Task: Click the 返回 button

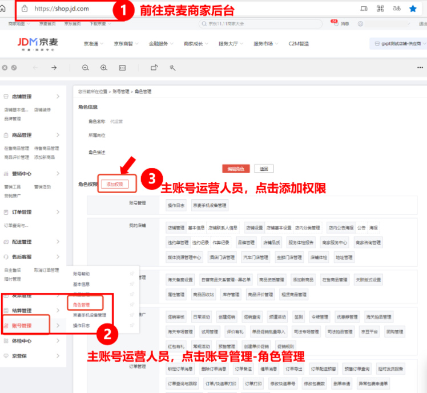Action: [x=264, y=169]
